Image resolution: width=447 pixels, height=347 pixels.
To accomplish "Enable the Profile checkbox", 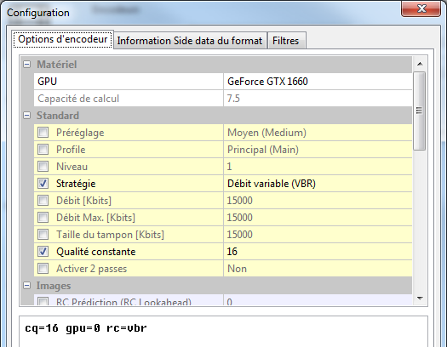I will (x=43, y=150).
